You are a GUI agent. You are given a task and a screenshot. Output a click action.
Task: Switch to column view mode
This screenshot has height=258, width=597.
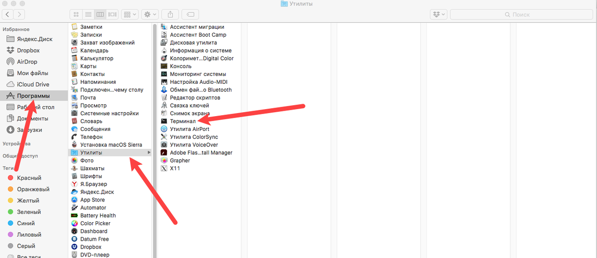(100, 15)
